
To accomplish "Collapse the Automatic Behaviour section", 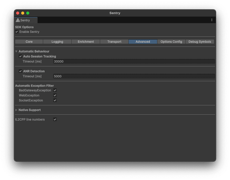I will (x=16, y=51).
